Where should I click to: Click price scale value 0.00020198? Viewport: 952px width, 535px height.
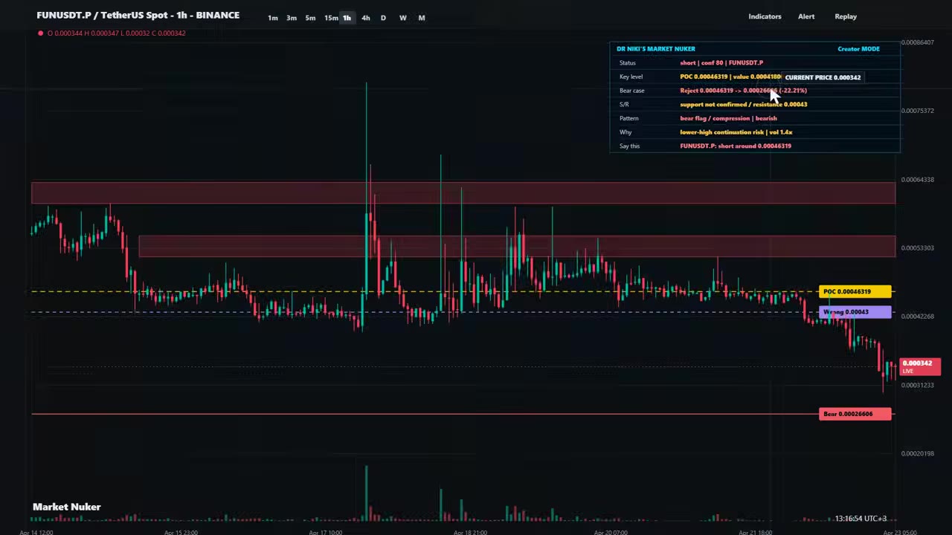917,453
